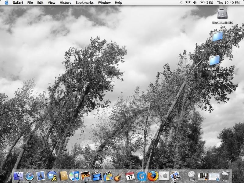Click the Bluetooth status icon
This screenshot has height=183, width=244.
tap(181, 2)
